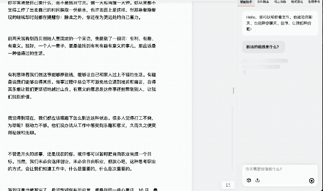Click the paragraph starting 我觉得到现在
323x191 pixels.
point(82,125)
